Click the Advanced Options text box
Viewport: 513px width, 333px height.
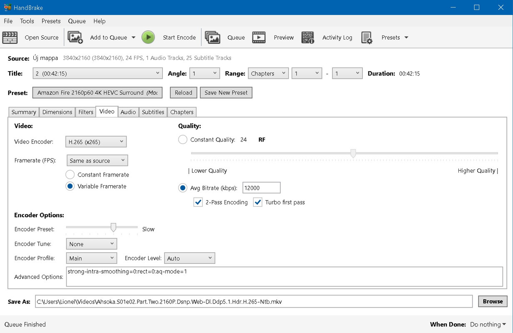click(284, 277)
